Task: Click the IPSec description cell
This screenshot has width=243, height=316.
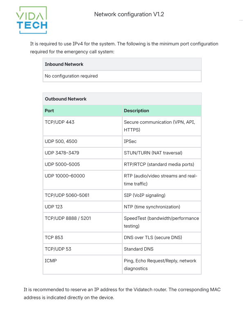Action: pyautogui.click(x=162, y=142)
